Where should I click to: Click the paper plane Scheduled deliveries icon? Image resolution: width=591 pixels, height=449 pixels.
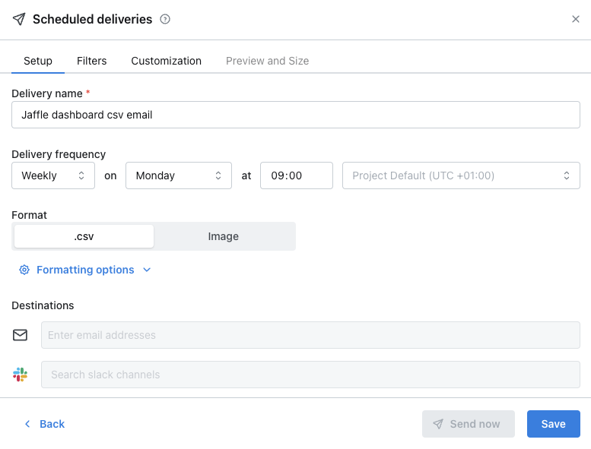[19, 19]
